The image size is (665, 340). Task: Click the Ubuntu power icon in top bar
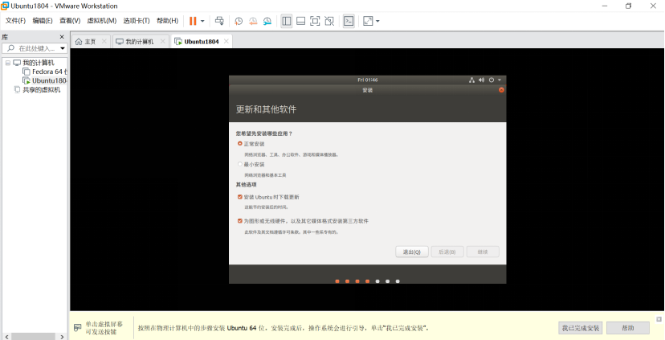492,80
